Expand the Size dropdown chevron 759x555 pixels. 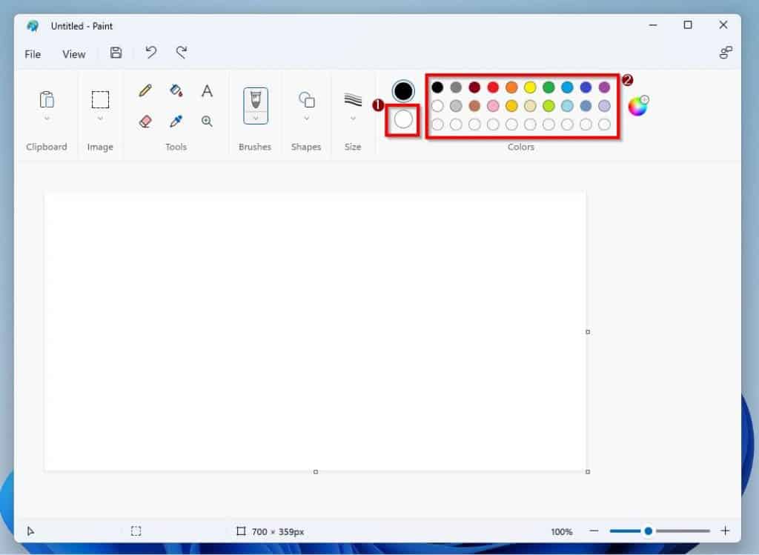(x=353, y=118)
